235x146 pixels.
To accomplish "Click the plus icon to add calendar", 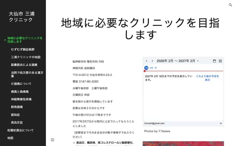I will click(x=220, y=123).
